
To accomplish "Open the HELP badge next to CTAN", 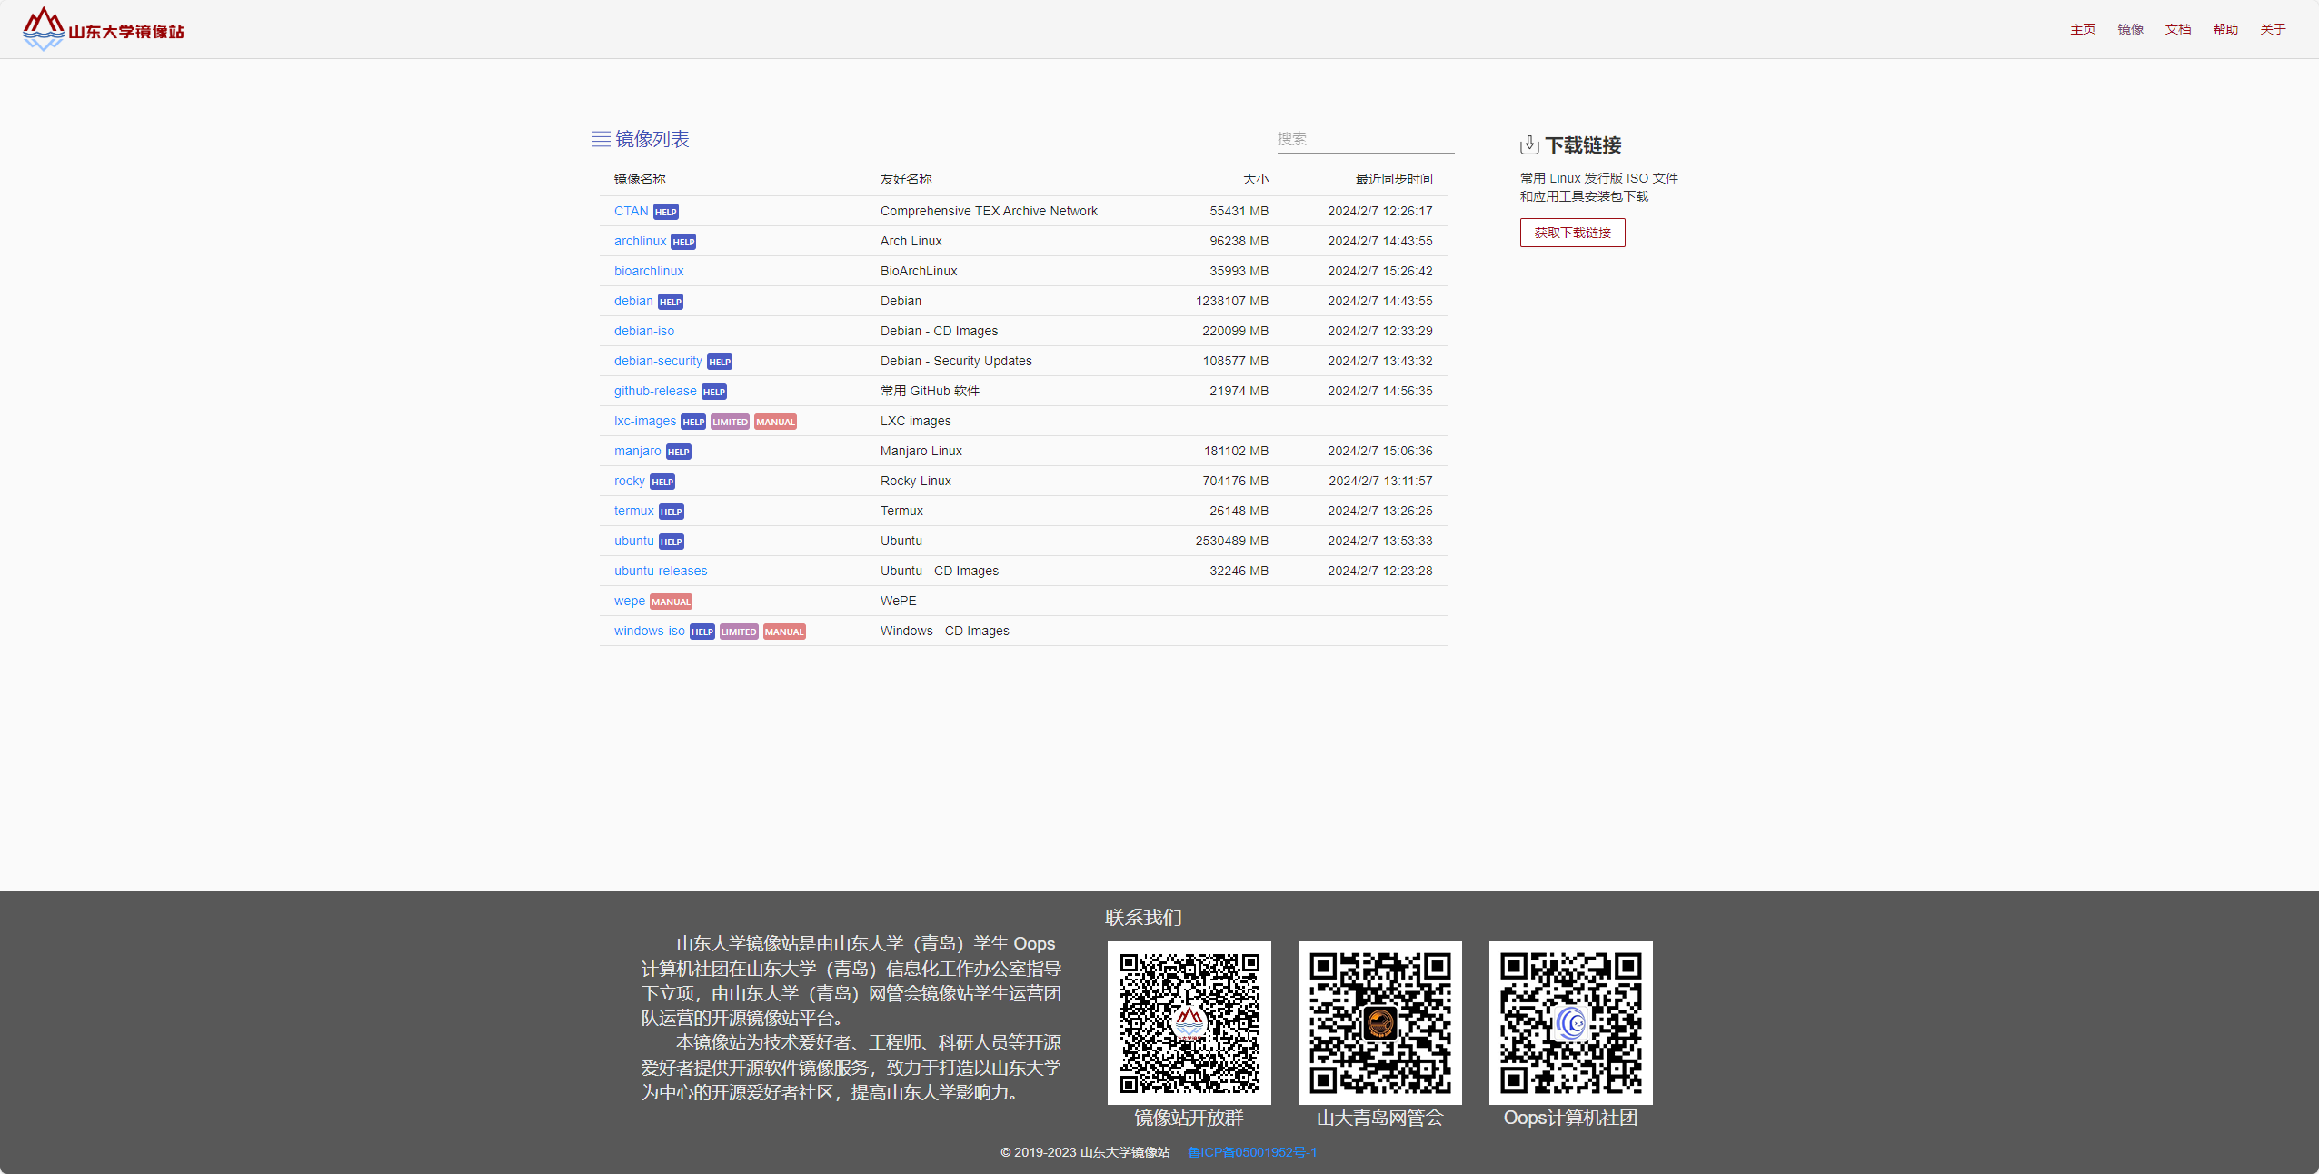I will (665, 212).
